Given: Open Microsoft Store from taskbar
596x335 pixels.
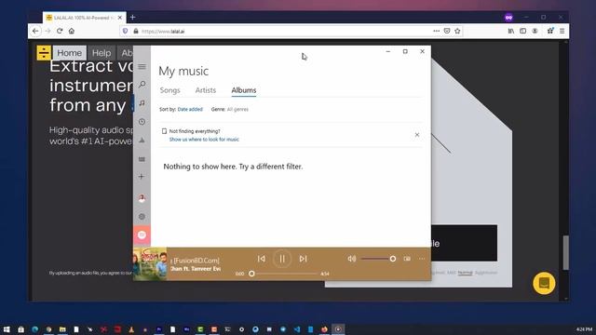Looking at the screenshot, I should click(x=20, y=329).
